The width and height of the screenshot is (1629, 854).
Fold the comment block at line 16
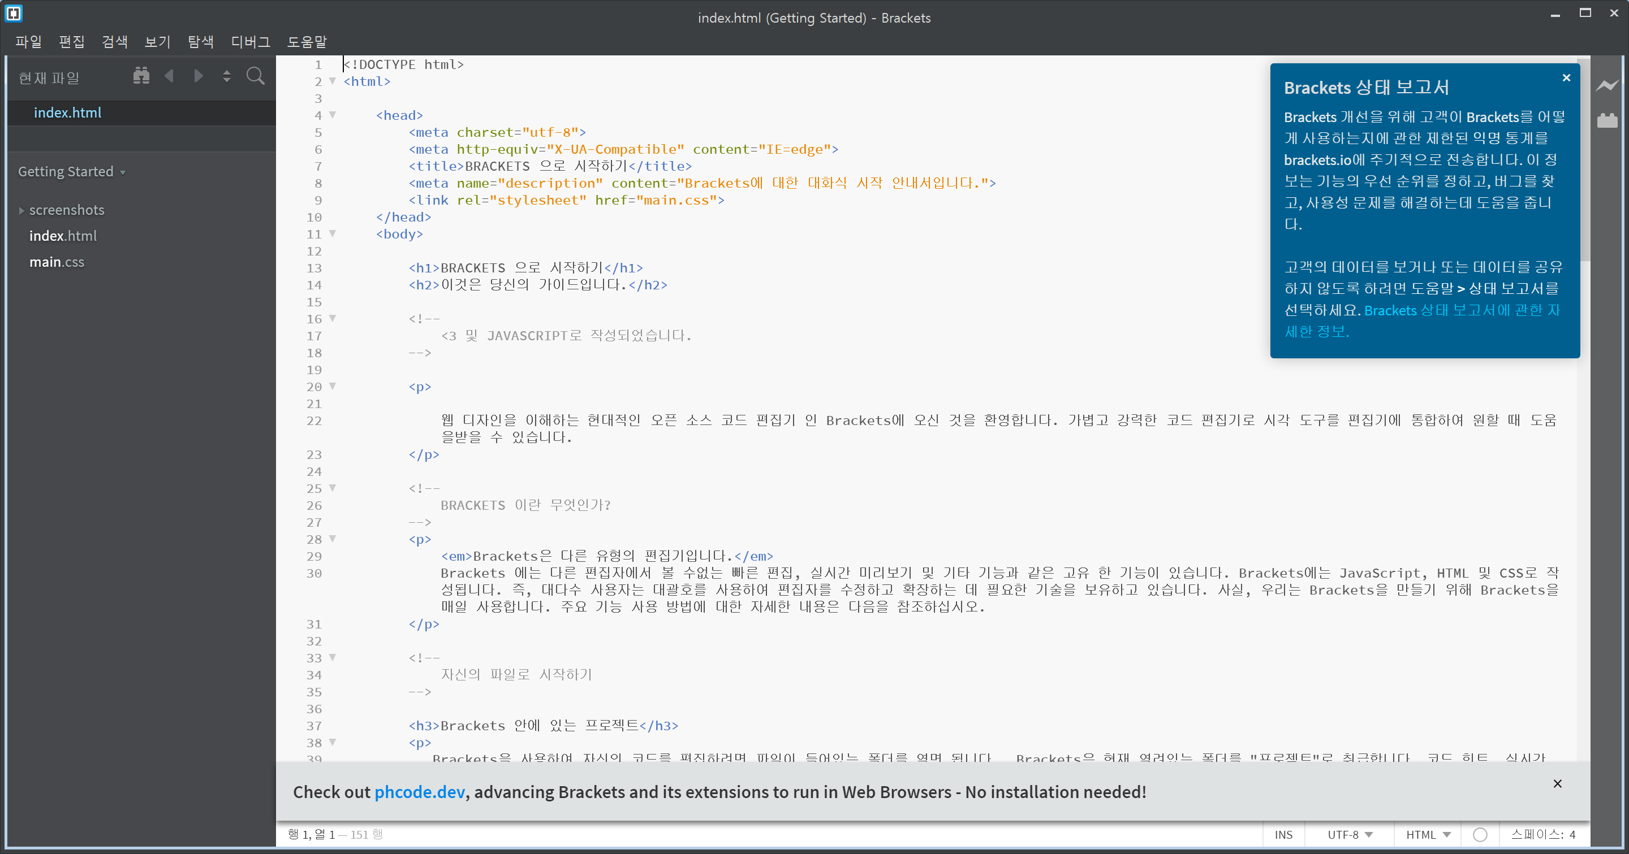click(332, 318)
